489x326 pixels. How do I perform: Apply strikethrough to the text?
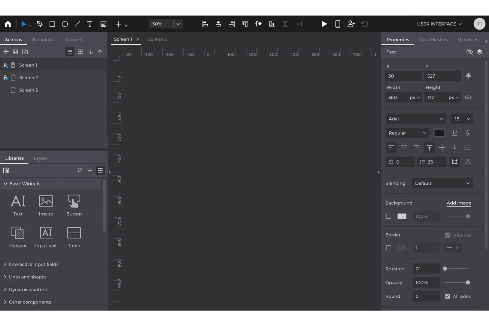pos(467,133)
